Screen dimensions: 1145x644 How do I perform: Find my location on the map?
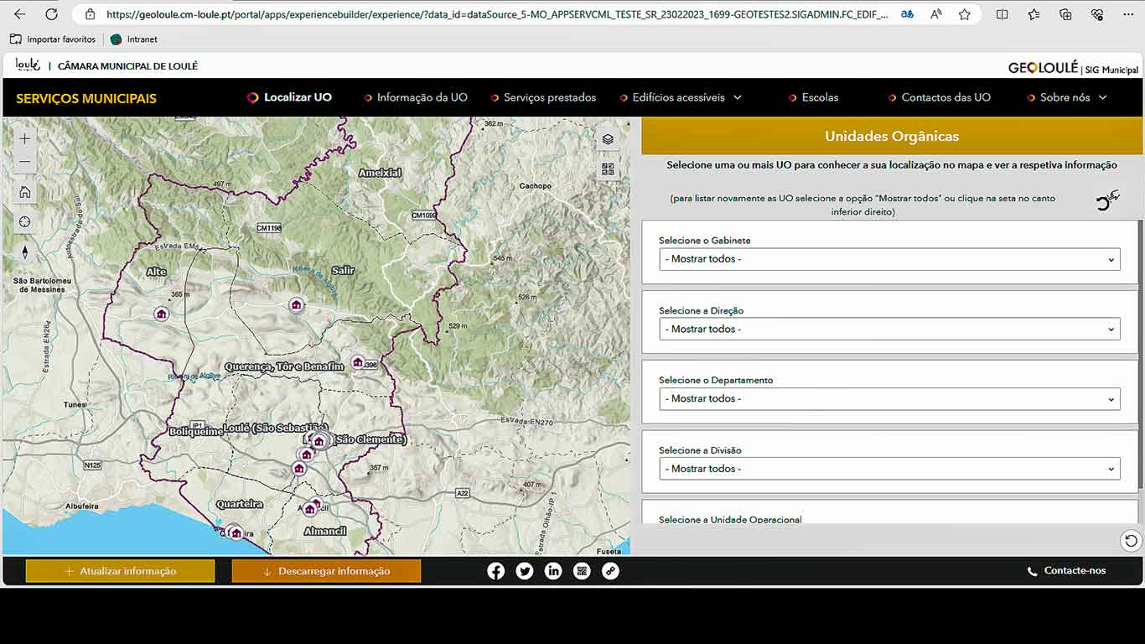[x=25, y=222]
